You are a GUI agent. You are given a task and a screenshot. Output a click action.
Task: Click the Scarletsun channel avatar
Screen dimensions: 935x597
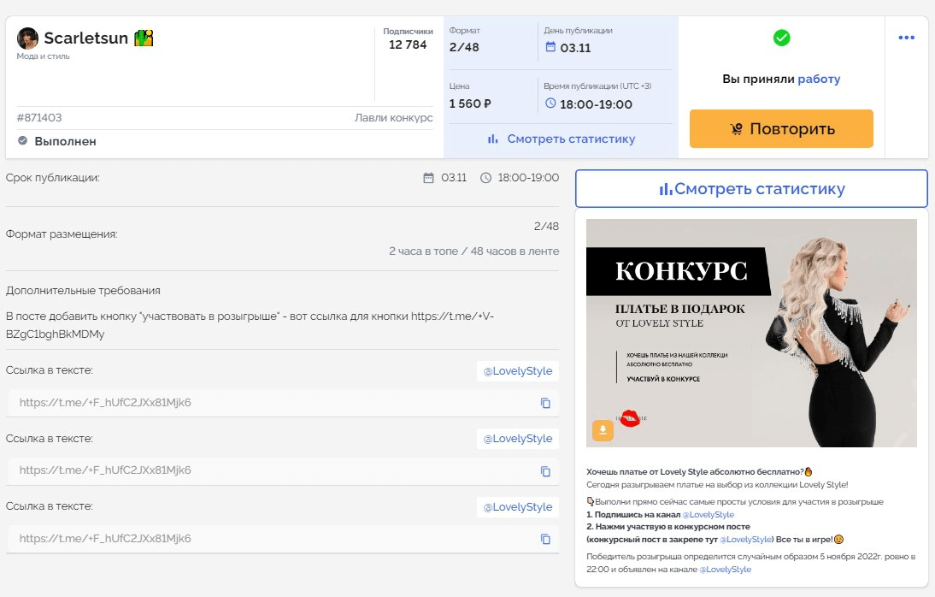click(x=27, y=38)
